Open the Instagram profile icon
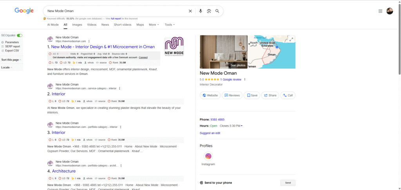 208,156
